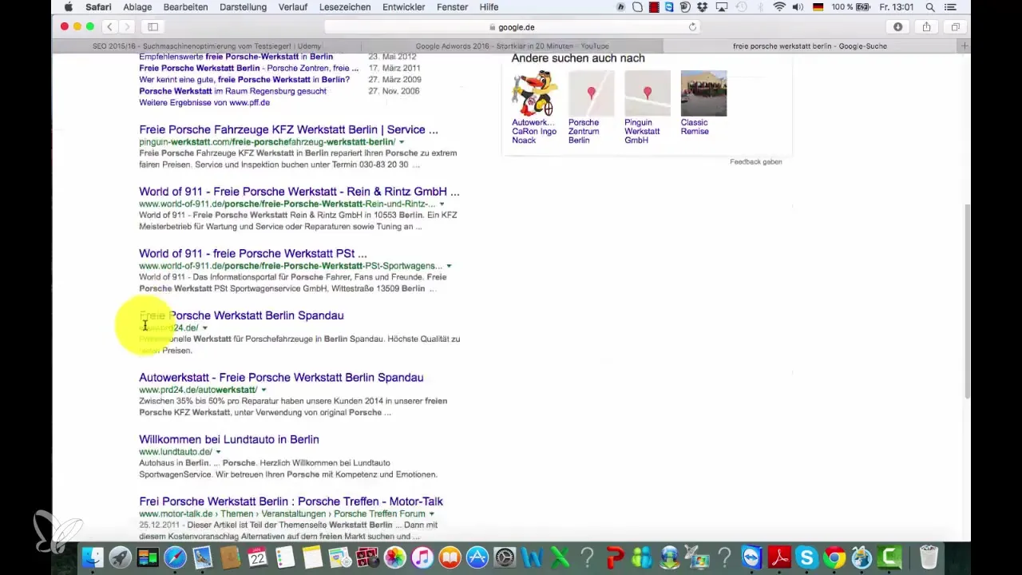The image size is (1022, 575).
Task: Reload the google.de page
Action: (x=692, y=26)
